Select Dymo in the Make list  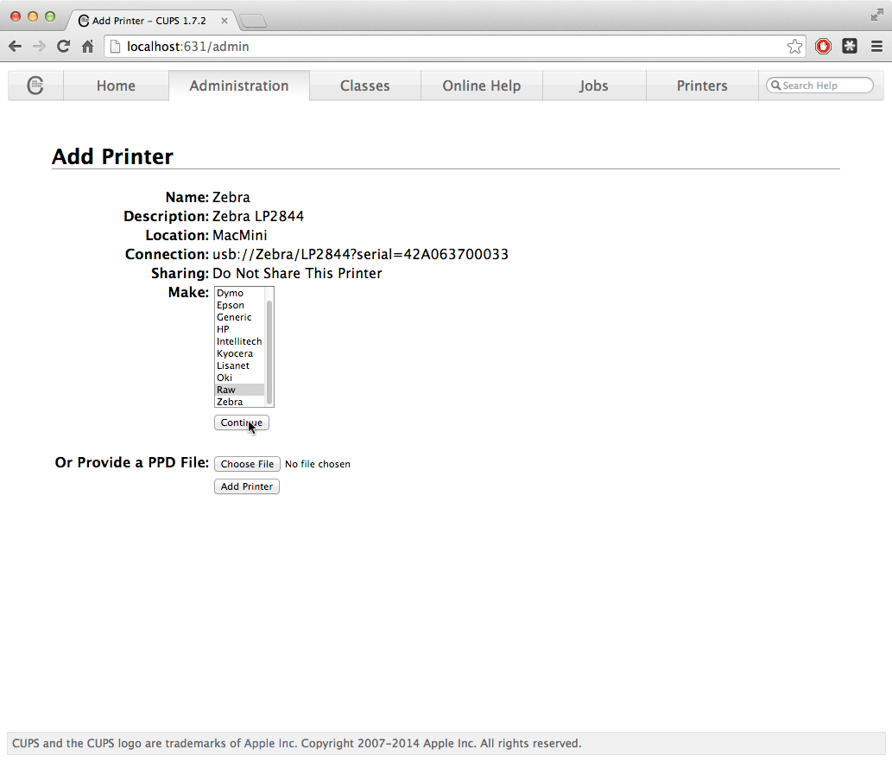pos(239,293)
